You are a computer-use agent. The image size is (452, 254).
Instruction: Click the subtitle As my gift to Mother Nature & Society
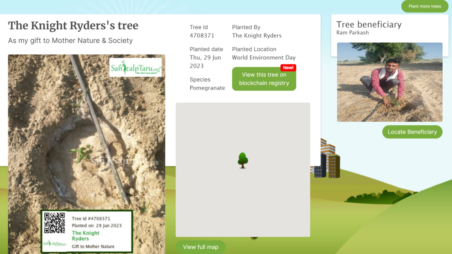click(70, 41)
